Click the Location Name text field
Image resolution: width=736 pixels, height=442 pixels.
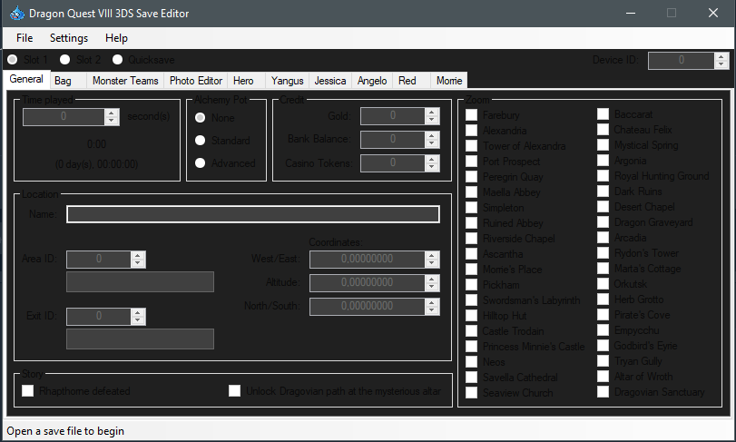pyautogui.click(x=253, y=214)
